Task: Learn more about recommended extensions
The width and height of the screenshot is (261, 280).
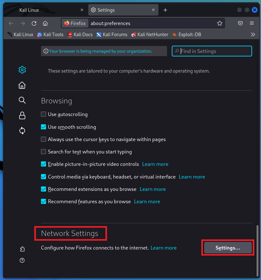Action: pos(153,189)
